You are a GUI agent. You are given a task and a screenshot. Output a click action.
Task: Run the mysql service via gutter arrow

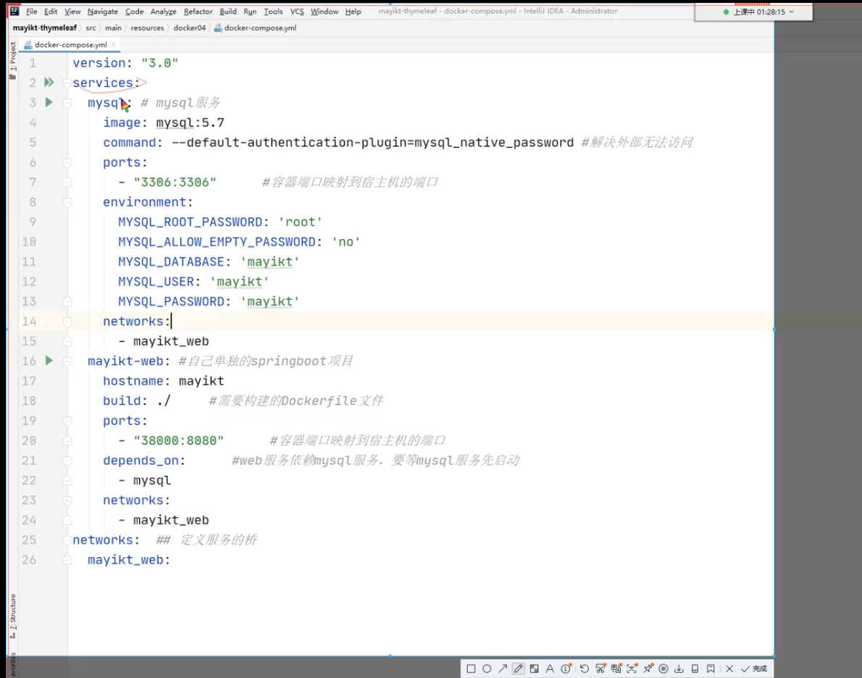coord(48,102)
